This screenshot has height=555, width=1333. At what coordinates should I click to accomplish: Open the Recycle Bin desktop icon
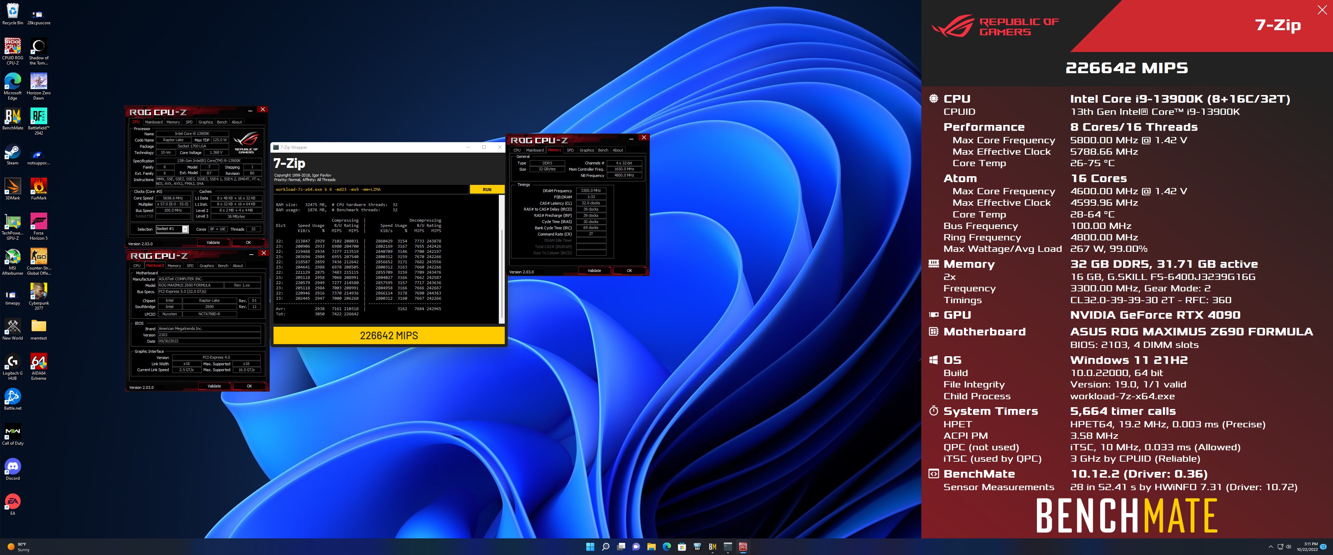(x=12, y=14)
